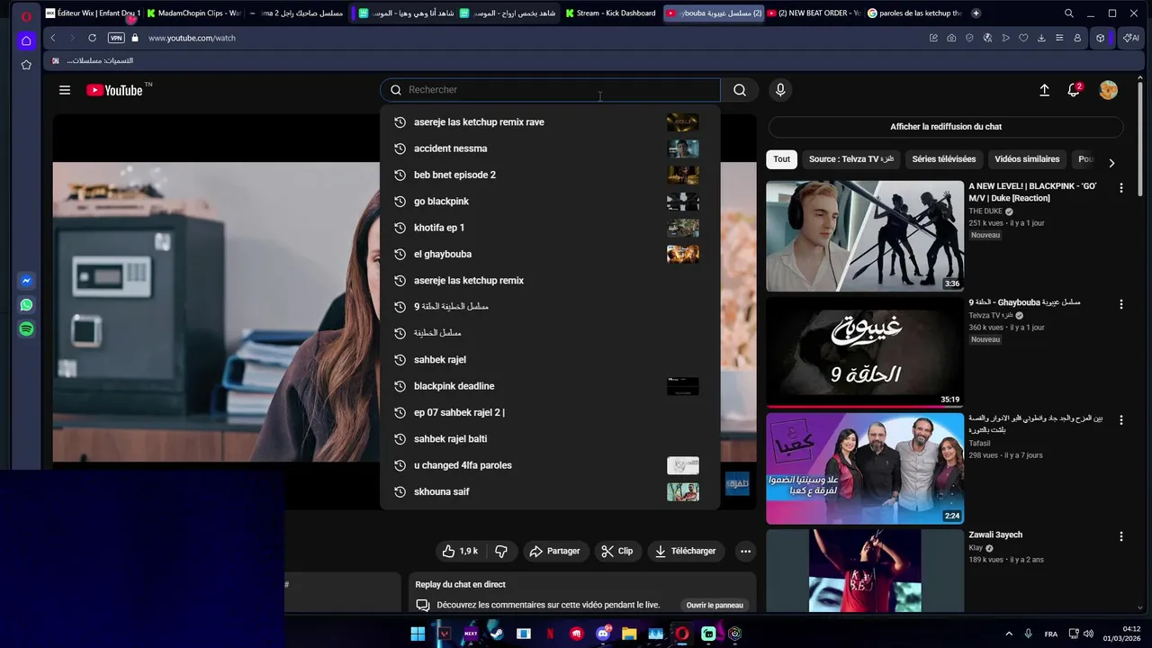Screen dimensions: 1152x648
Task: Select suggestion accident nessma
Action: [550, 148]
